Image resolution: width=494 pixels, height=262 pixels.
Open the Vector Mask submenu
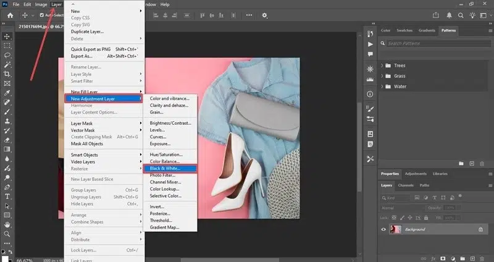pyautogui.click(x=104, y=130)
